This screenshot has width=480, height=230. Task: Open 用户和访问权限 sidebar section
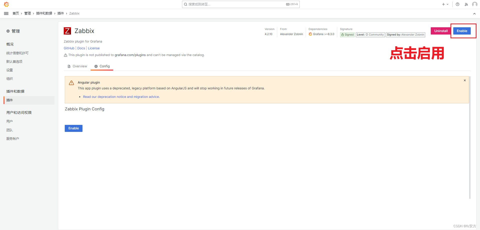click(19, 113)
